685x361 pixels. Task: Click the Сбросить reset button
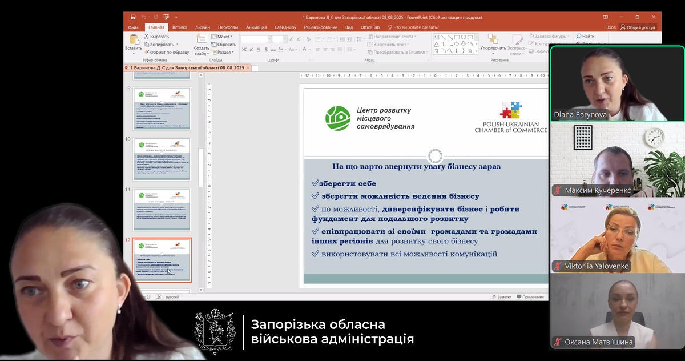[224, 44]
